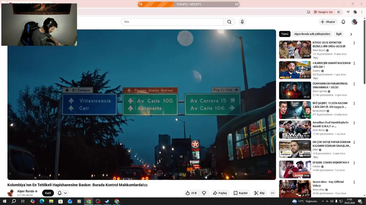
Task: Show hidden tray icons chevron
Action: 323,201
